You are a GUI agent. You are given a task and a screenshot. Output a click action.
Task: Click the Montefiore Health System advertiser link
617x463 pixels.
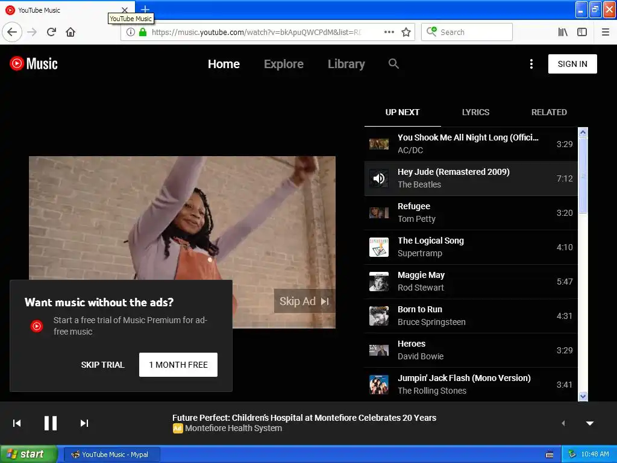(x=233, y=428)
